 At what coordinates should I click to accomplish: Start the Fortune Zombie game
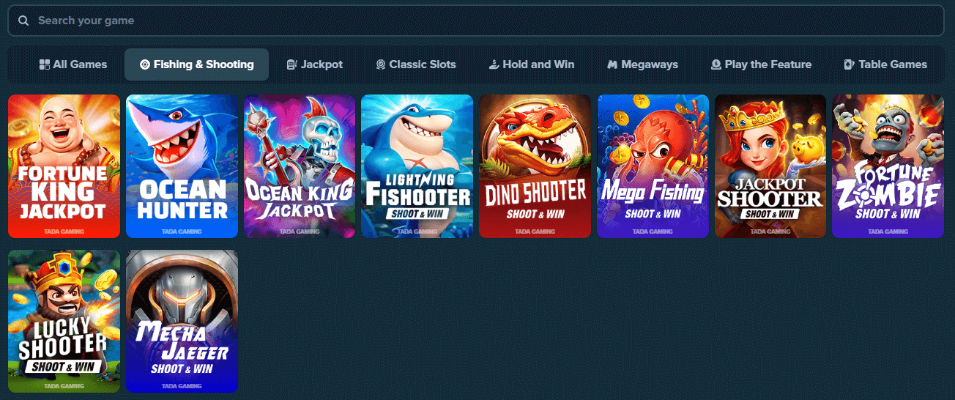888,166
